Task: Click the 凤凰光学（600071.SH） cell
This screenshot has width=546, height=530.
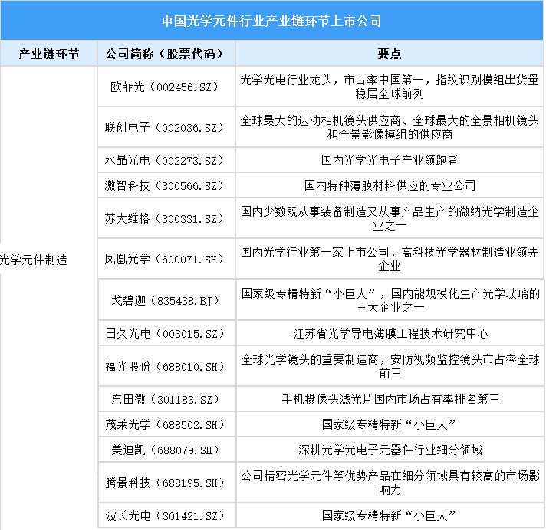Action: [166, 259]
